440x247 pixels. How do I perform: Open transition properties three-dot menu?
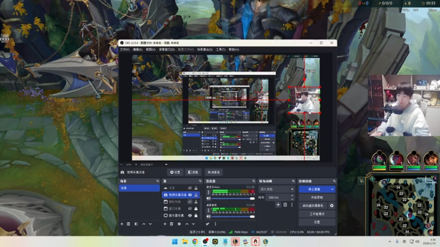pyautogui.click(x=292, y=205)
